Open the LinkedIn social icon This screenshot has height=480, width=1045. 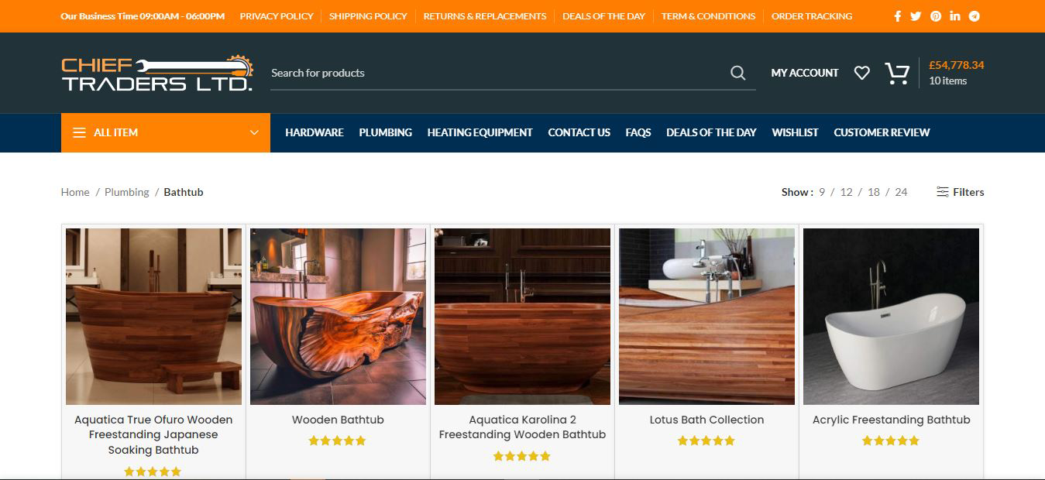coord(955,16)
